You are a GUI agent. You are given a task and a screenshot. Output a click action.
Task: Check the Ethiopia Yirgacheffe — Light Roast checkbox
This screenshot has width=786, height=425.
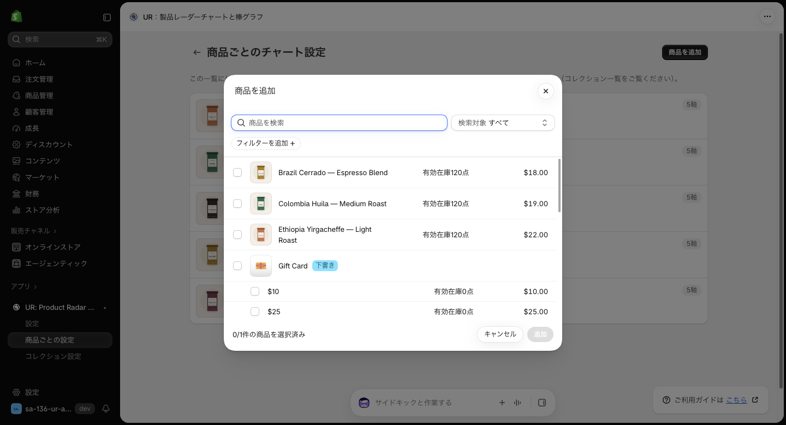point(237,235)
